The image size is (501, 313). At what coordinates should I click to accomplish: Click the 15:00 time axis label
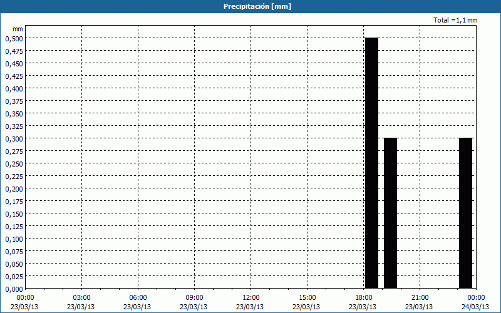click(307, 298)
